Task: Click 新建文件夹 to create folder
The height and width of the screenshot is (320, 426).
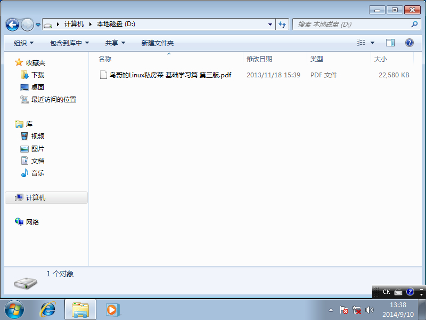Action: click(x=157, y=43)
